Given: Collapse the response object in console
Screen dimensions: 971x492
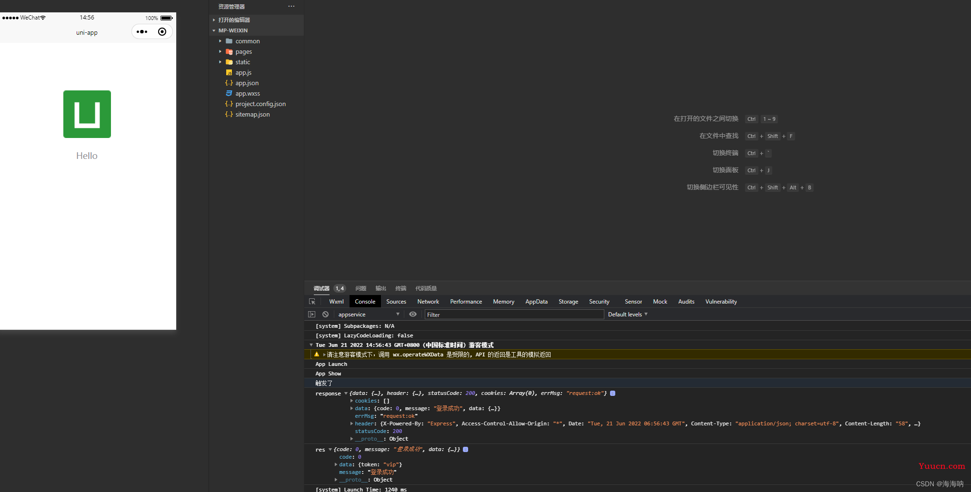Looking at the screenshot, I should (x=346, y=394).
